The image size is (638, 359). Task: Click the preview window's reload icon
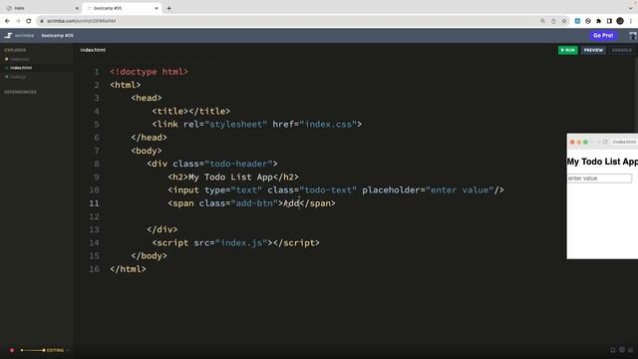(x=605, y=142)
